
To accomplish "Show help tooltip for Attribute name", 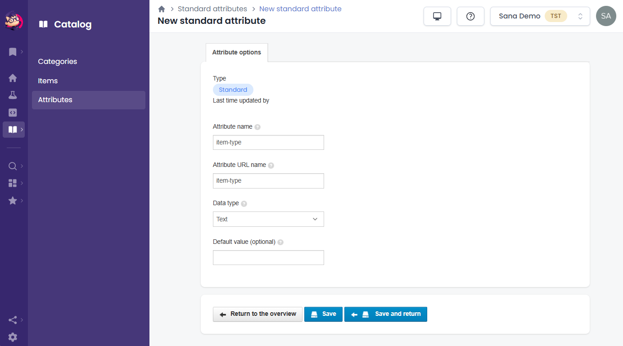I will click(x=257, y=127).
